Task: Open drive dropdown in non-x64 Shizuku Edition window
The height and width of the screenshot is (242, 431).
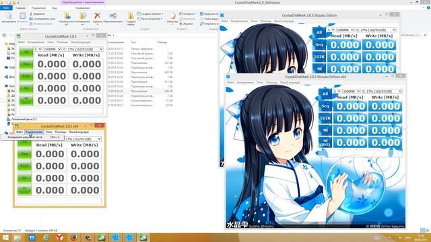Action: [376, 30]
